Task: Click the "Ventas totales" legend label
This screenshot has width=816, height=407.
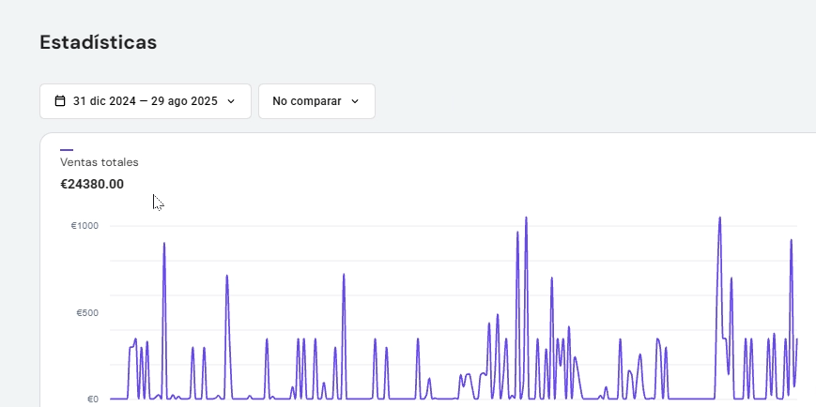Action: pyautogui.click(x=99, y=162)
